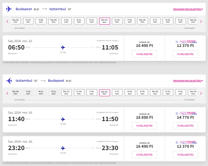Choose return date Sze 20, nov.
The width and height of the screenshot is (208, 166).
pyautogui.click(x=155, y=93)
